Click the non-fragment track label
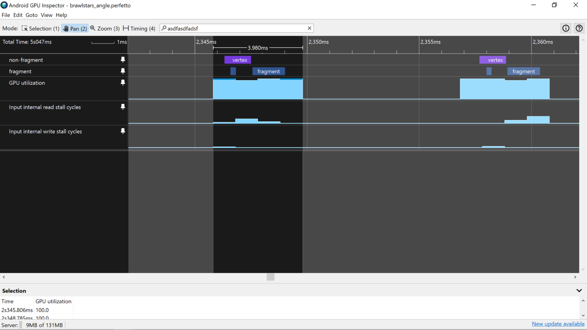Viewport: 587px width, 330px height. click(x=26, y=60)
